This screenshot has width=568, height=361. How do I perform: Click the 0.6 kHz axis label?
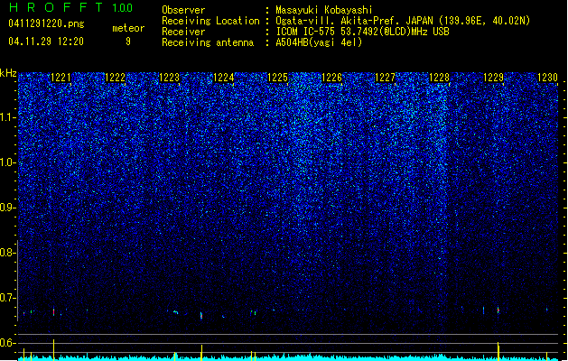pos(8,343)
